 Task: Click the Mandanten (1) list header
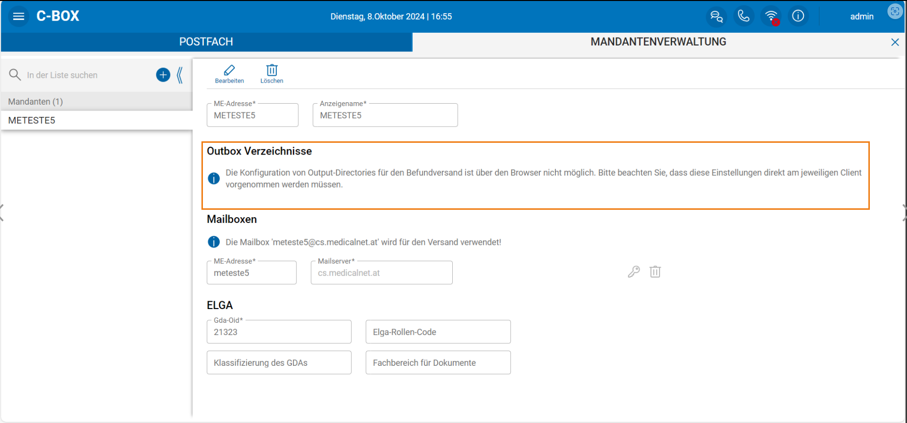coord(96,101)
